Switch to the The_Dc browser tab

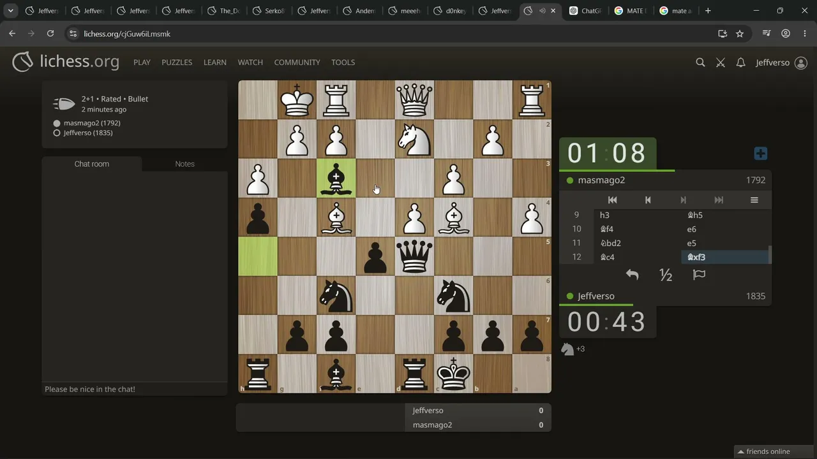click(x=223, y=11)
